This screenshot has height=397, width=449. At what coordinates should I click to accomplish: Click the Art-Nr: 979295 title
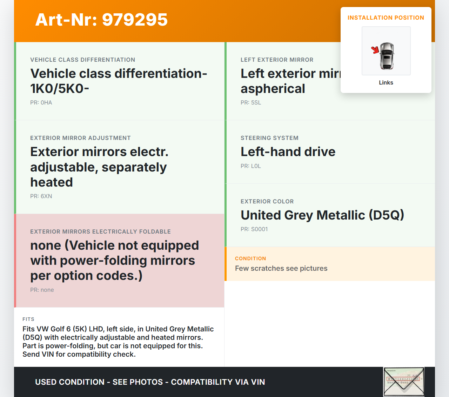tap(101, 20)
